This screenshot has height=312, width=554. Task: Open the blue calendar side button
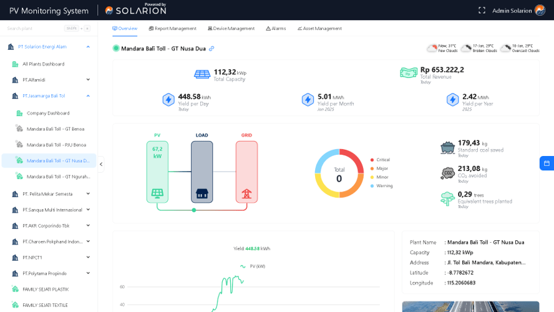[x=547, y=163]
